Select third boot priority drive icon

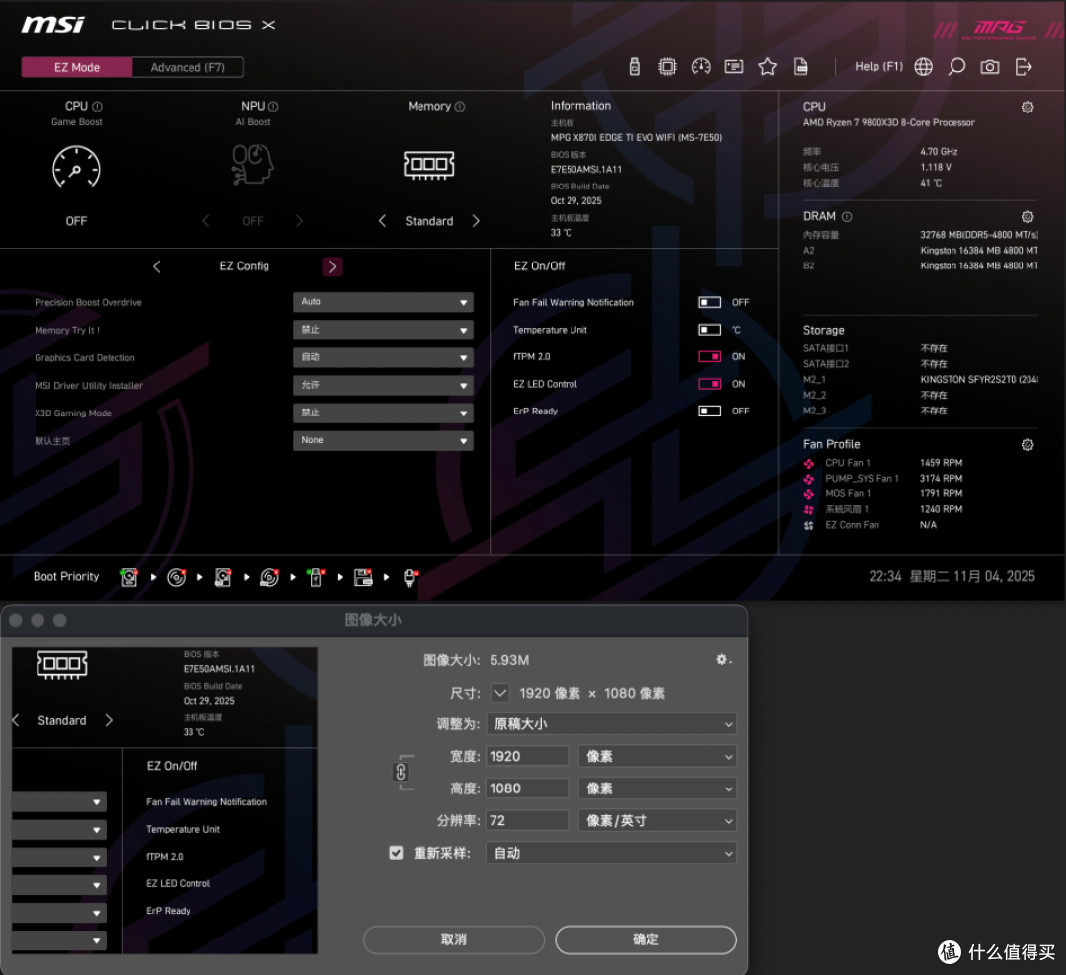[223, 577]
